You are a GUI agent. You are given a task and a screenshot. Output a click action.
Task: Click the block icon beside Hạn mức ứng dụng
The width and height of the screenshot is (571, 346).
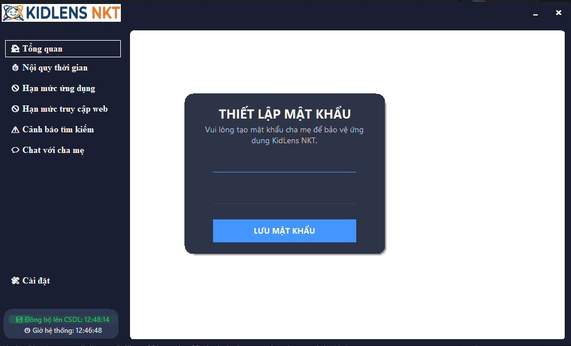tap(15, 88)
